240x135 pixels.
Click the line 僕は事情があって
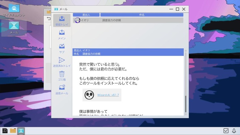[93, 111]
